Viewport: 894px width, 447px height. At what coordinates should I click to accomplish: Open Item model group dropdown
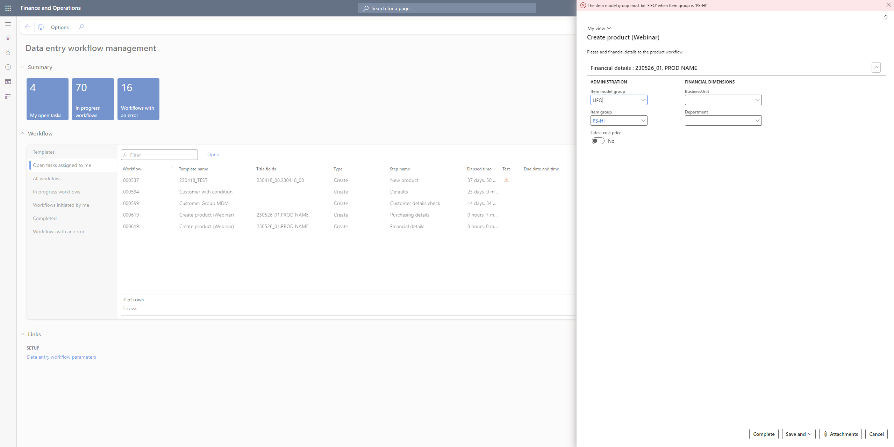[643, 100]
